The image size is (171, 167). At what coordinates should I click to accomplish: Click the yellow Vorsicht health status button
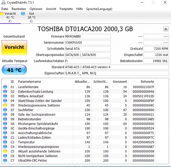14,48
